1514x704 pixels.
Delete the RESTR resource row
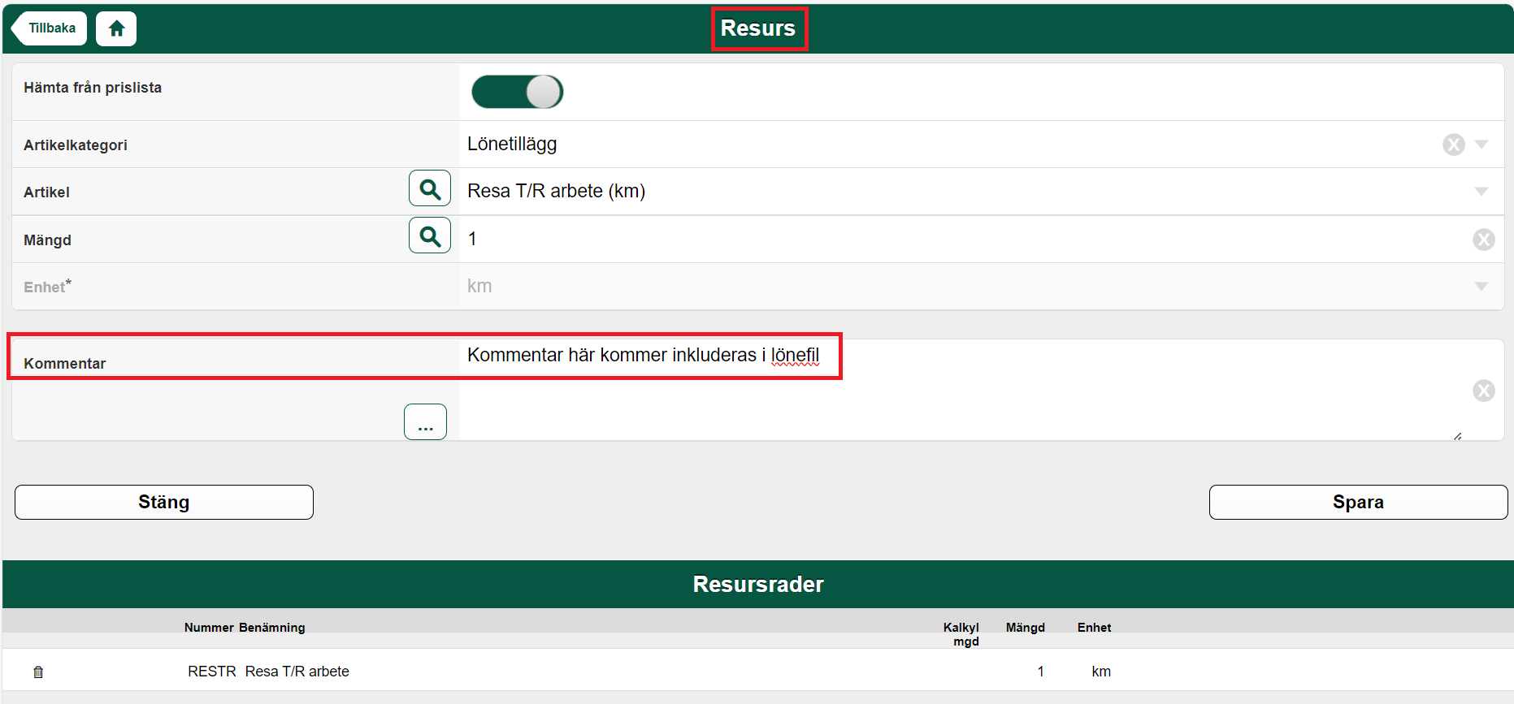coord(38,672)
